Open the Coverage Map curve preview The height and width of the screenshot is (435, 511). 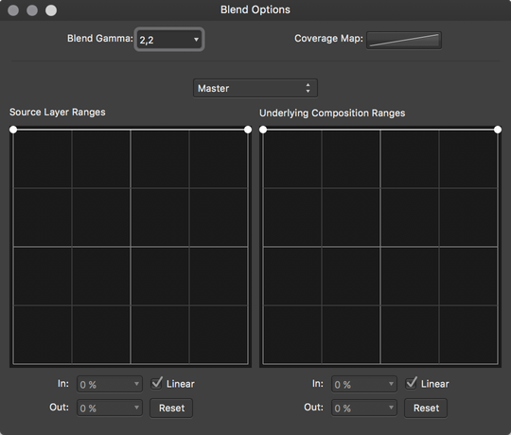404,40
